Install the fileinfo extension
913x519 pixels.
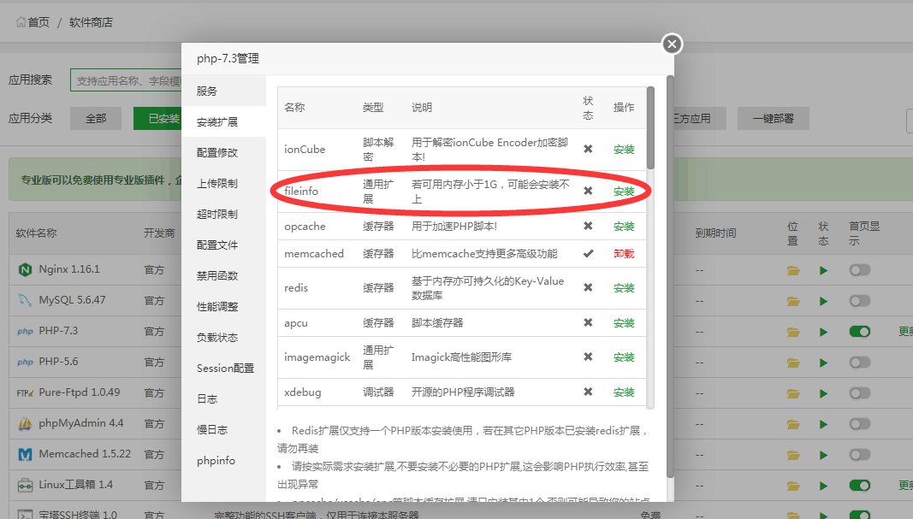[x=624, y=192]
